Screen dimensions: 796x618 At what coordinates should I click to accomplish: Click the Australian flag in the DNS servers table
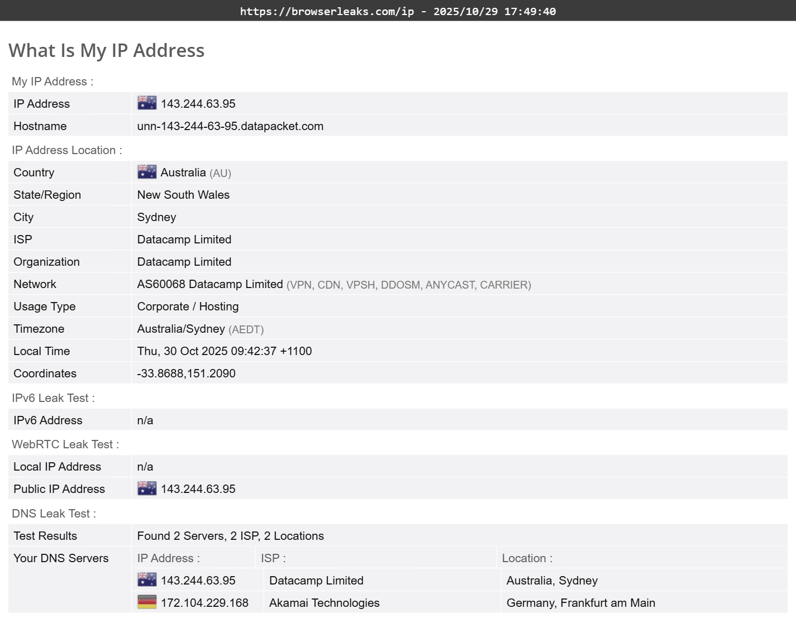tap(146, 579)
